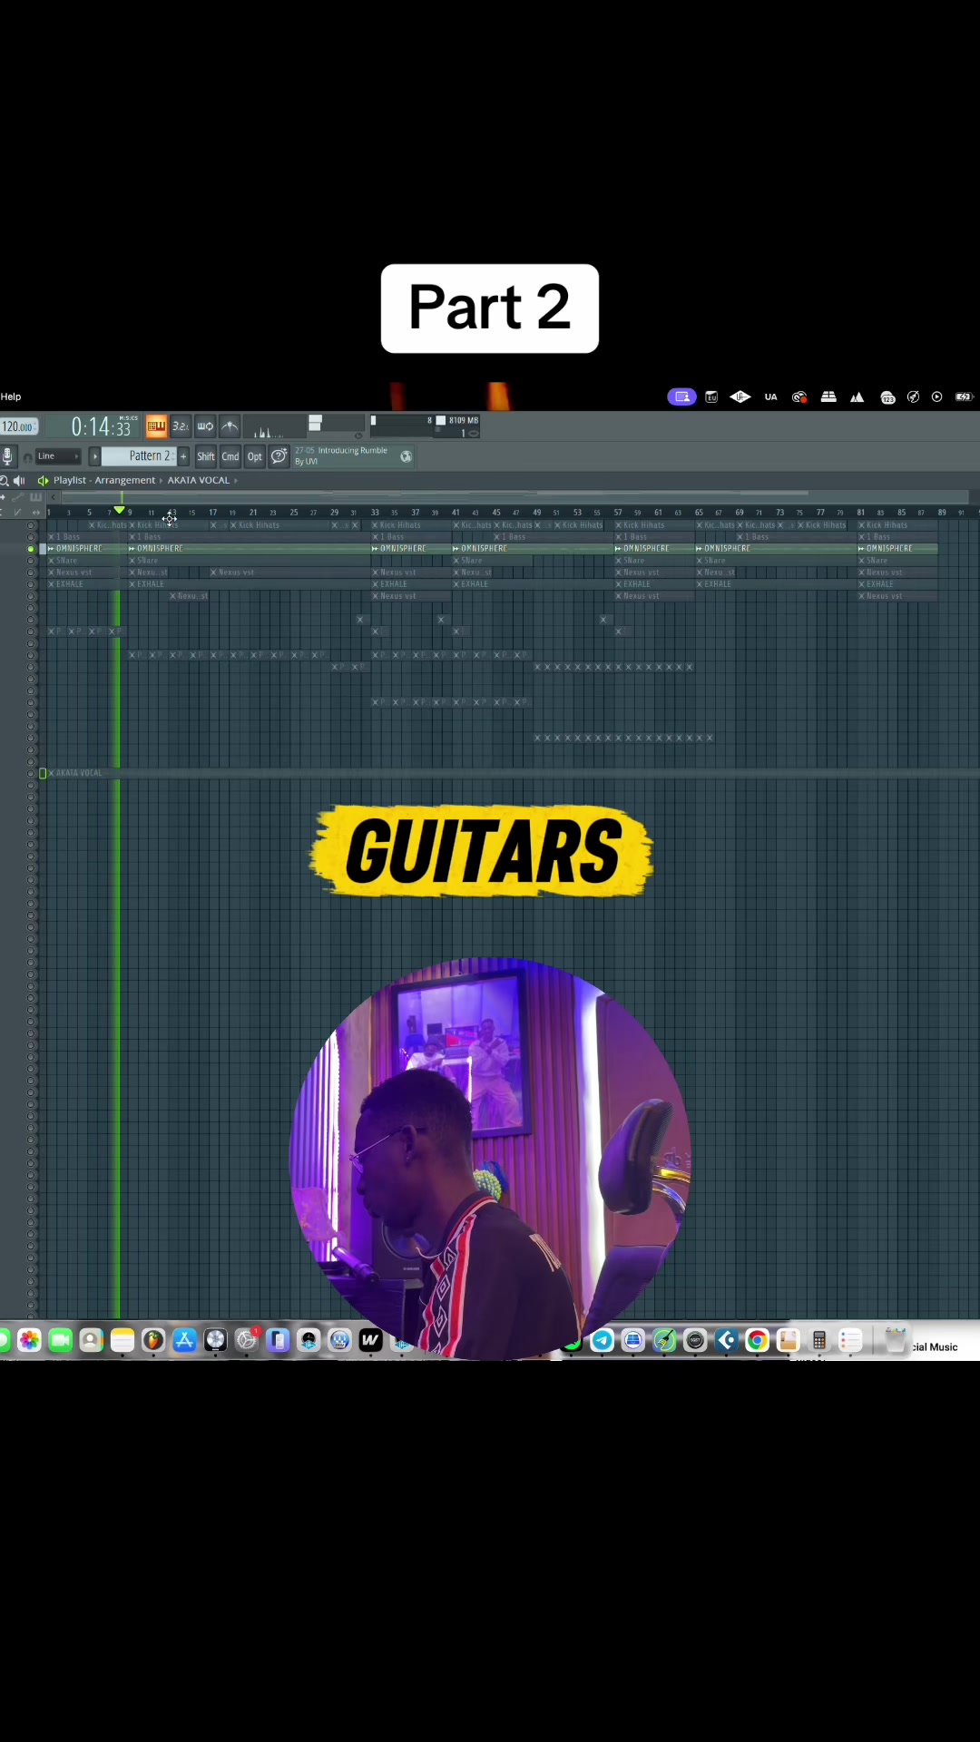The height and width of the screenshot is (1742, 980).
Task: Expand the arrow after Arrangement breadcrumb
Action: coord(162,481)
